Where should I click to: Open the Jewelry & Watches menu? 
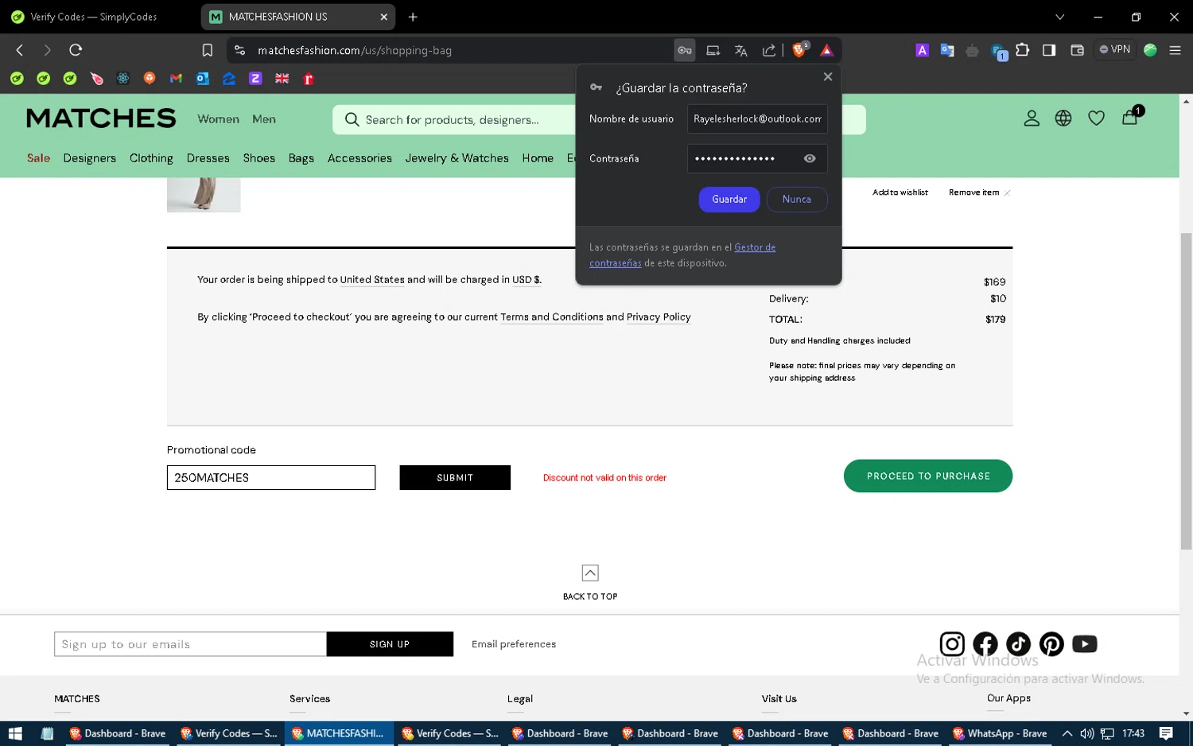click(x=457, y=158)
